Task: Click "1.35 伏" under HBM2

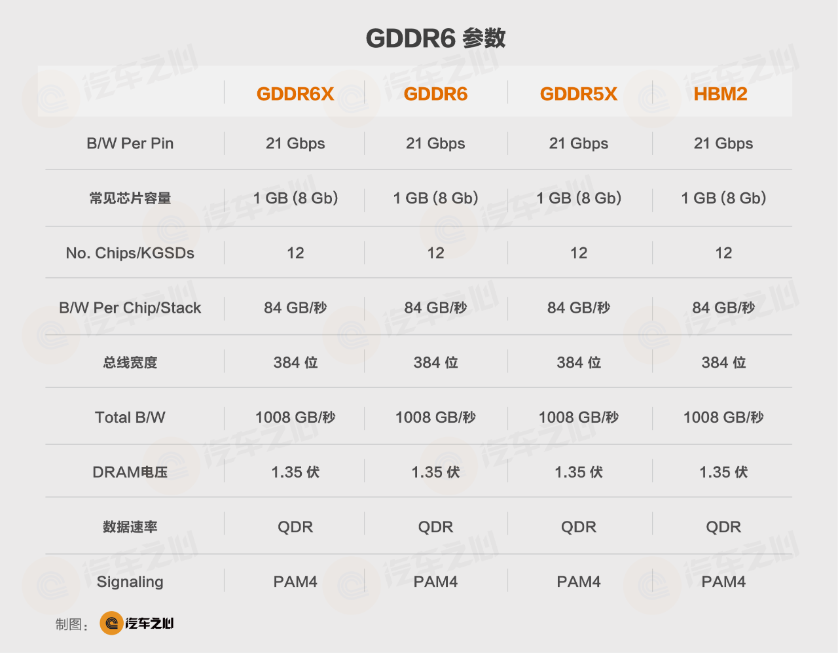Action: point(723,472)
